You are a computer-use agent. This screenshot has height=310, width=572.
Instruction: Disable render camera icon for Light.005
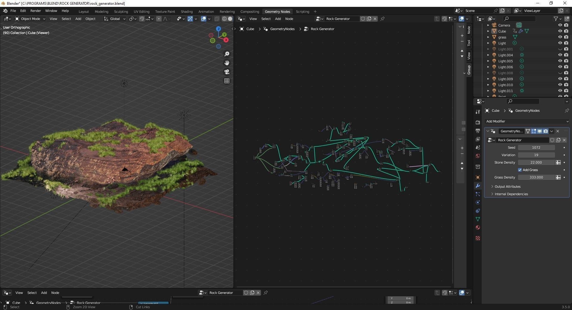(x=566, y=61)
